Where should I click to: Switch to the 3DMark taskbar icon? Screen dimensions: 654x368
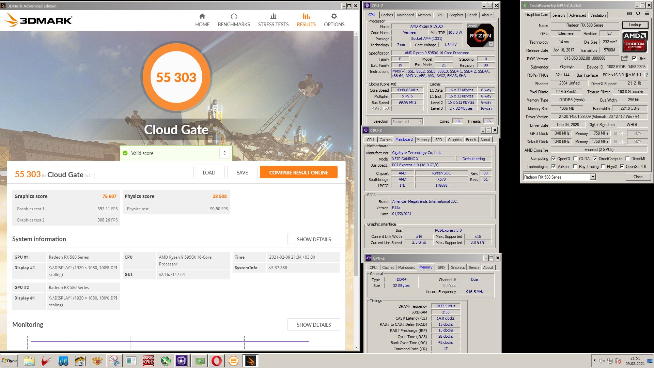coord(251,361)
